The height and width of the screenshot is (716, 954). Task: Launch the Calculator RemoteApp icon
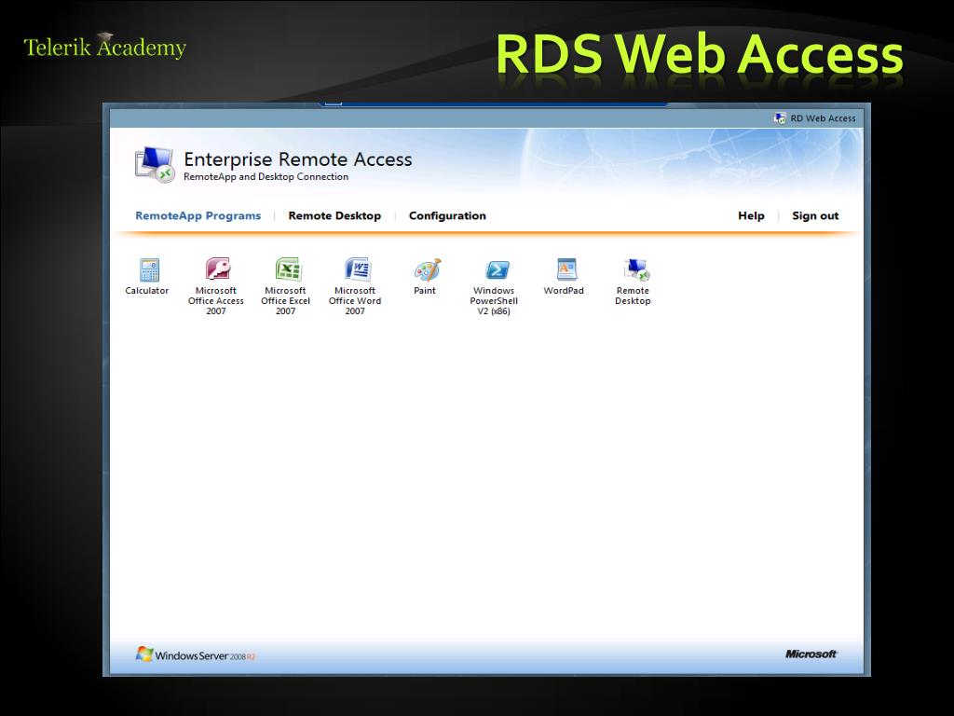[x=149, y=269]
